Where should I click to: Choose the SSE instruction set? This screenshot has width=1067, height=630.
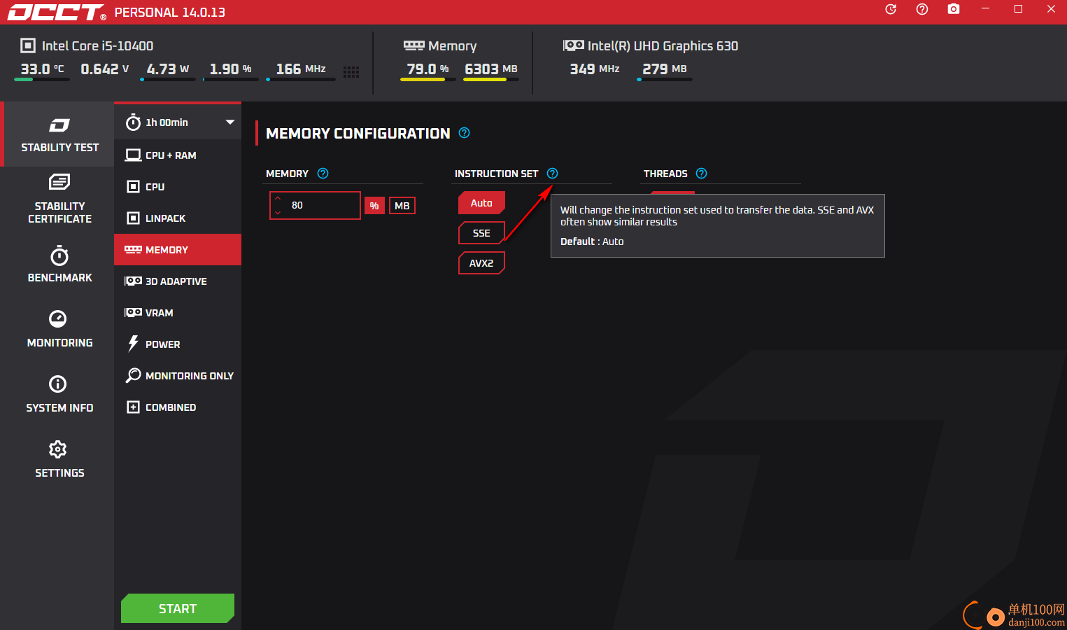pos(481,233)
